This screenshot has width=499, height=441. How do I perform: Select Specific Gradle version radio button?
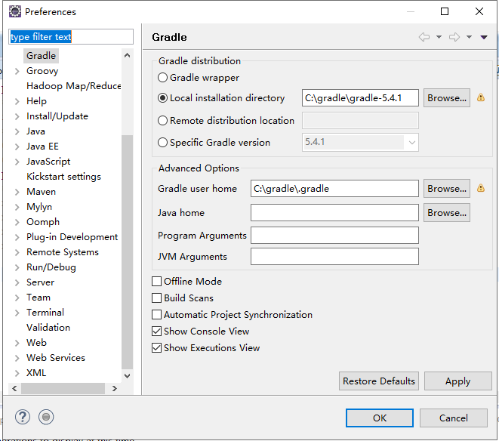[x=162, y=142]
